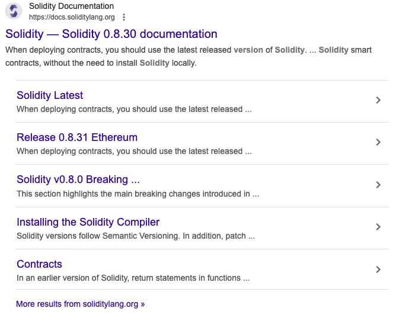Open the Solidity Latest sitelink
Viewport: 415px width, 321px height.
[x=50, y=95]
